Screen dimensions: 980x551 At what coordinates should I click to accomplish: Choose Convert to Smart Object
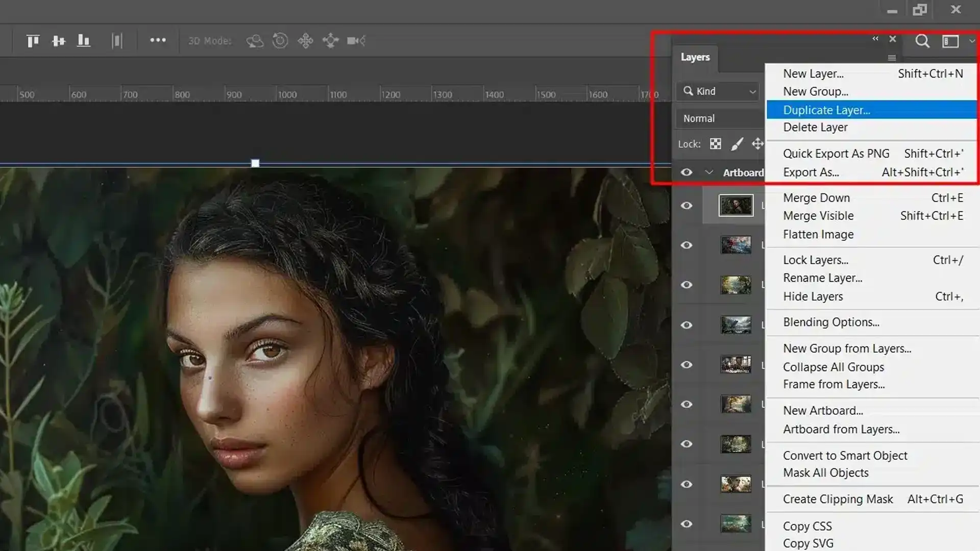click(x=873, y=456)
